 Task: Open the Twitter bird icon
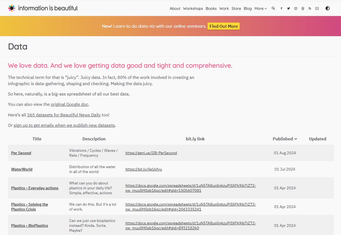(288, 9)
